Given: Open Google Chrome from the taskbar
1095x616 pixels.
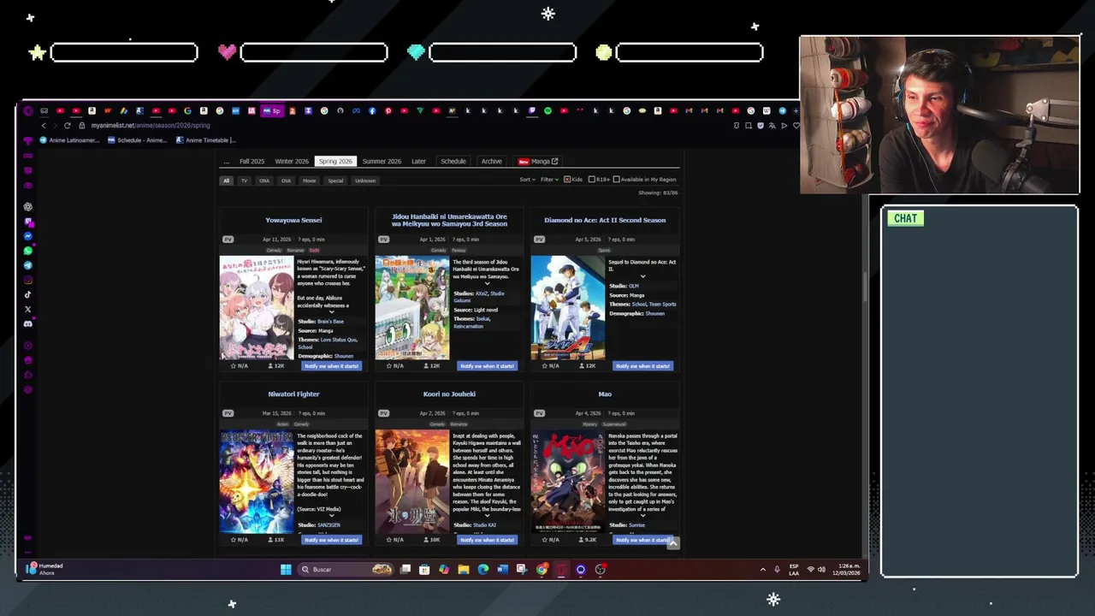Looking at the screenshot, I should [542, 569].
